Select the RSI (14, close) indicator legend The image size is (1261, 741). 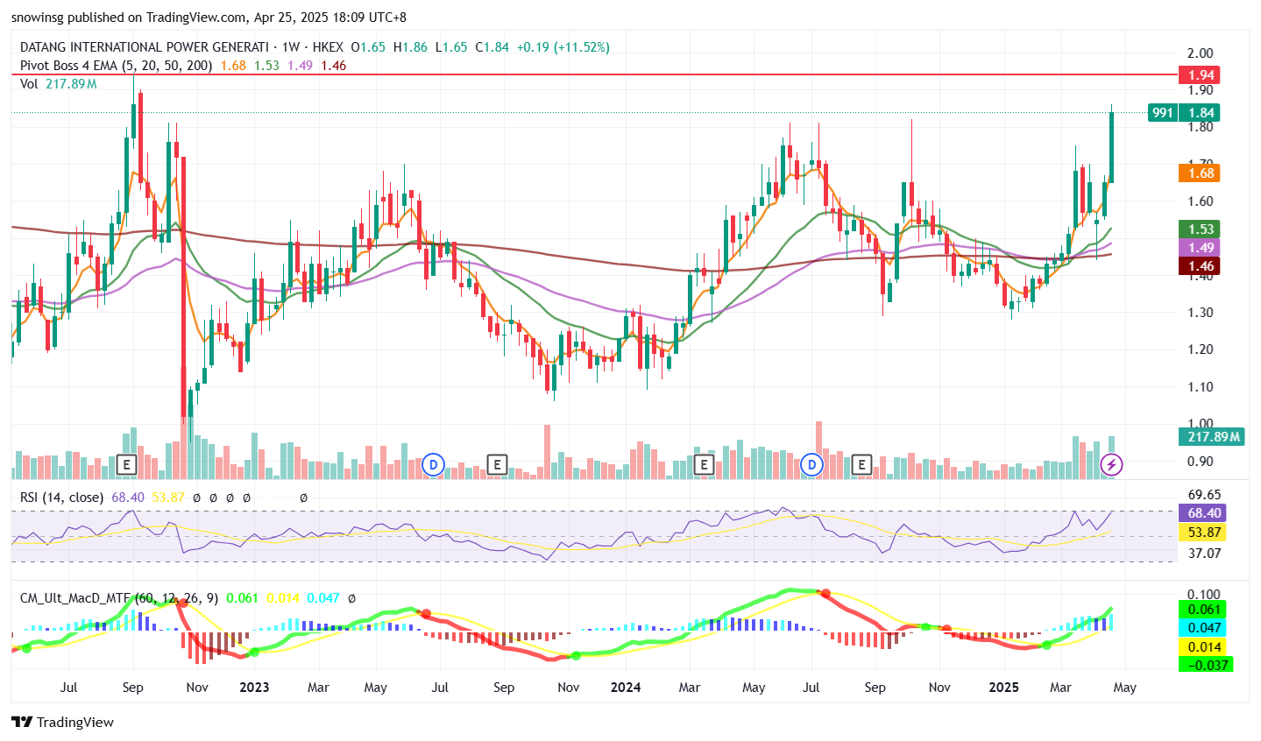(x=62, y=498)
